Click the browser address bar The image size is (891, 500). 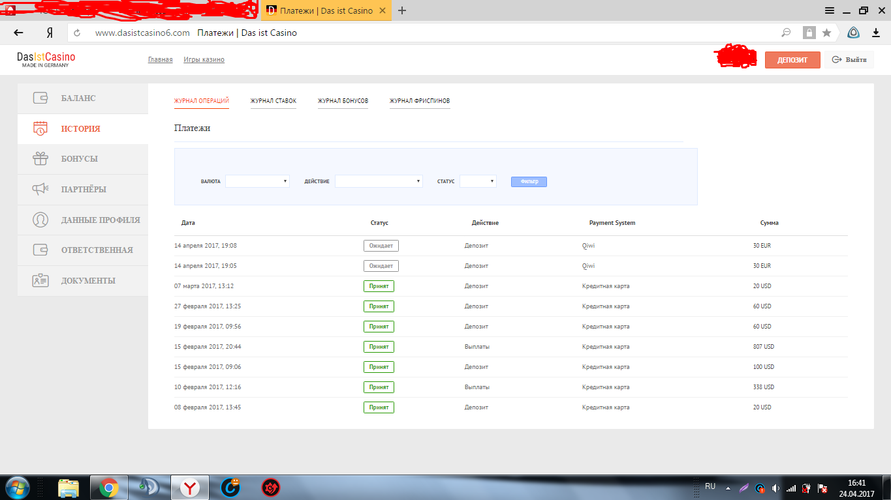pos(424,33)
